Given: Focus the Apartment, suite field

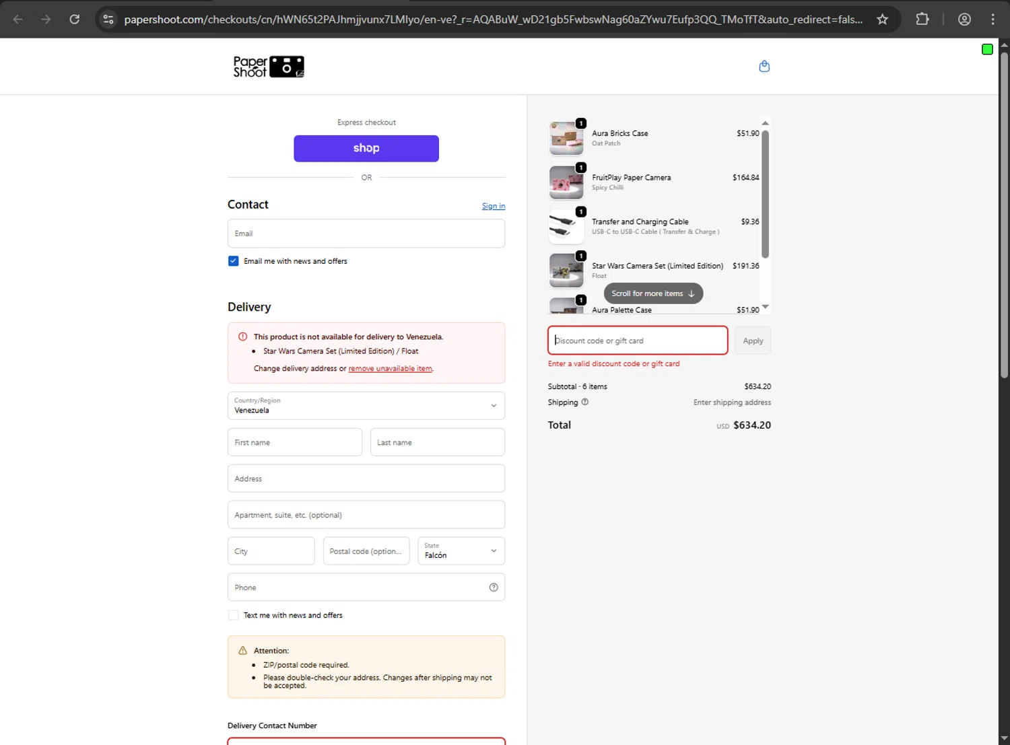Looking at the screenshot, I should 366,515.
